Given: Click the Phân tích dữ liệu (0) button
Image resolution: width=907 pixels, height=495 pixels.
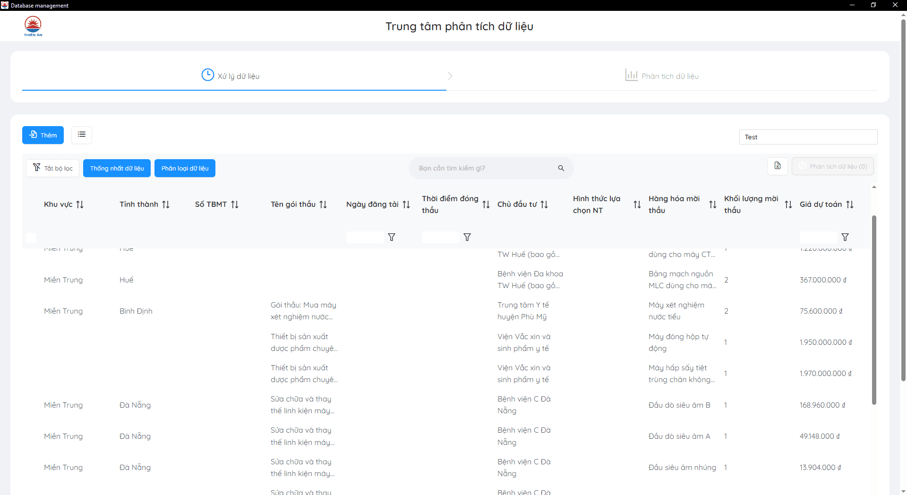Looking at the screenshot, I should tap(833, 166).
